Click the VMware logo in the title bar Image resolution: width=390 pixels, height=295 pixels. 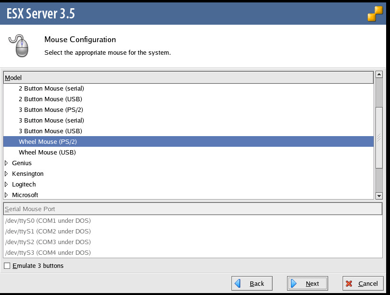(375, 14)
